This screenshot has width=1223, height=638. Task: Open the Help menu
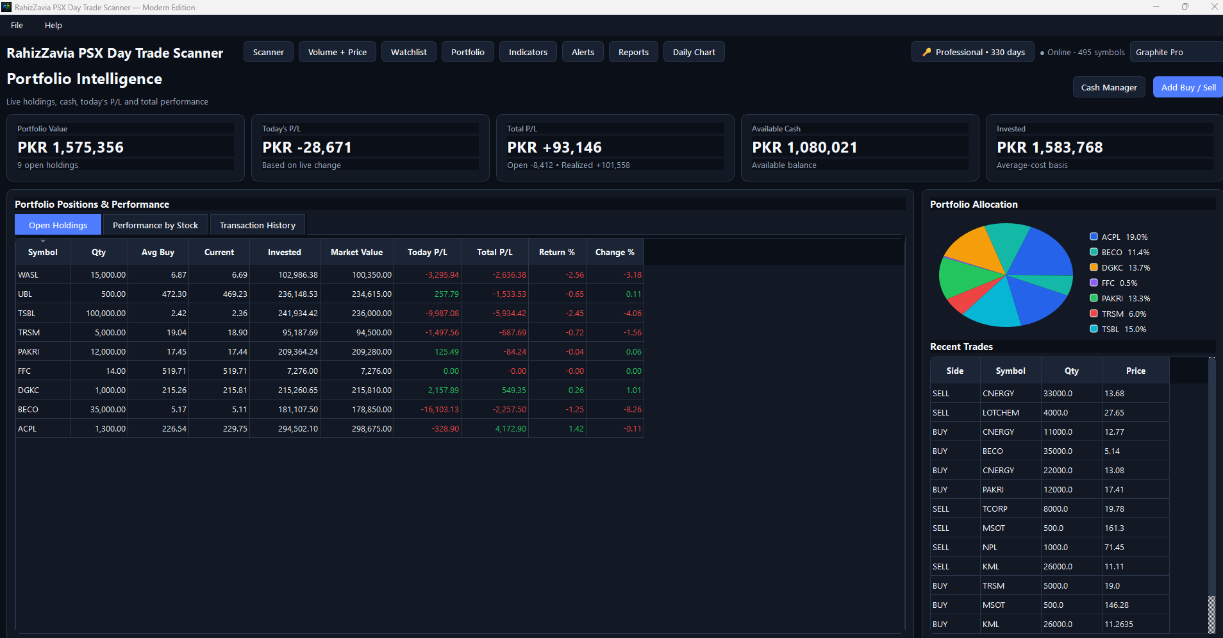pos(53,26)
